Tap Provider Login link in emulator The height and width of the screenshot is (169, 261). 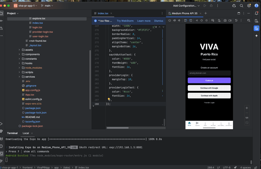pyautogui.click(x=209, y=103)
